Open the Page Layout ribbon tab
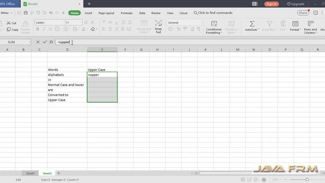 pos(106,13)
